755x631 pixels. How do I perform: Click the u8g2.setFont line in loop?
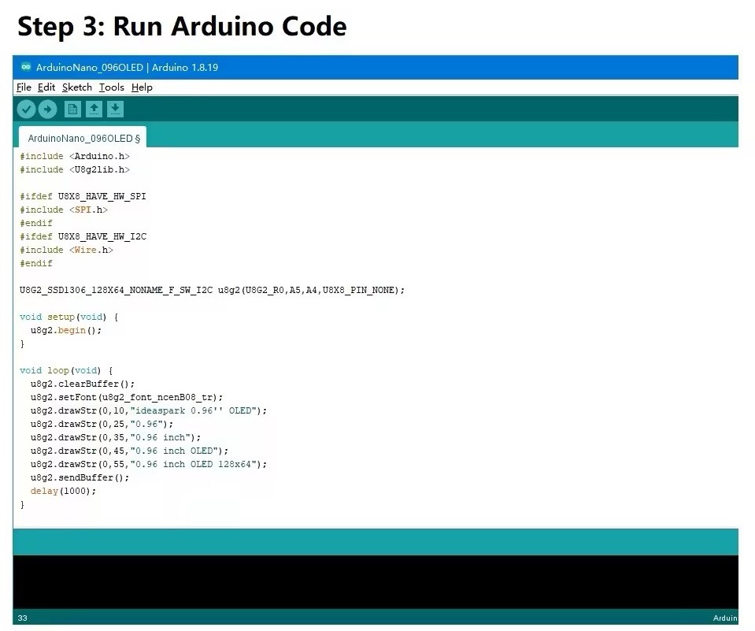pos(126,397)
